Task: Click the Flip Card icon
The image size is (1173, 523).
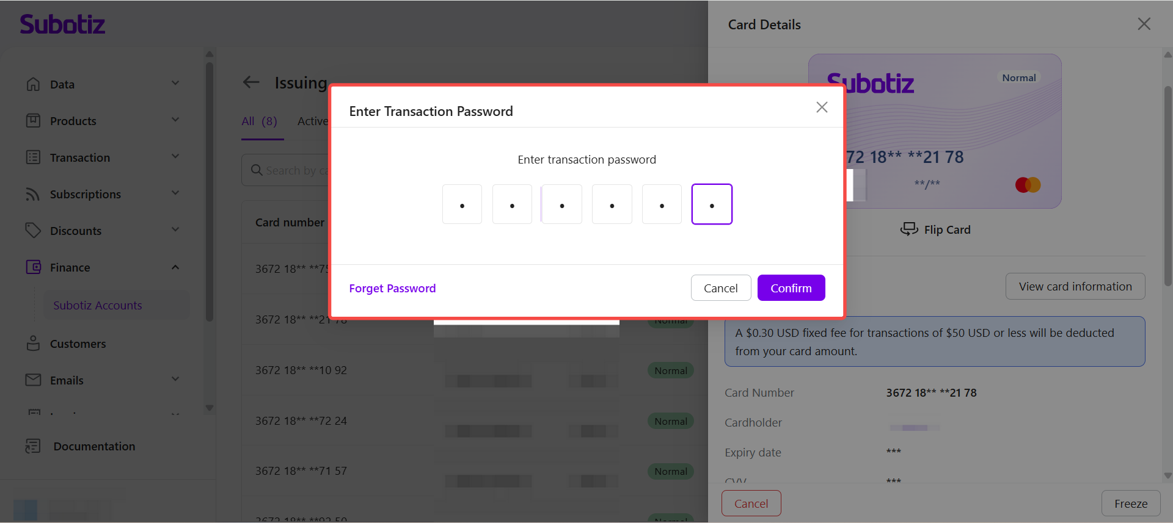Action: (x=909, y=229)
